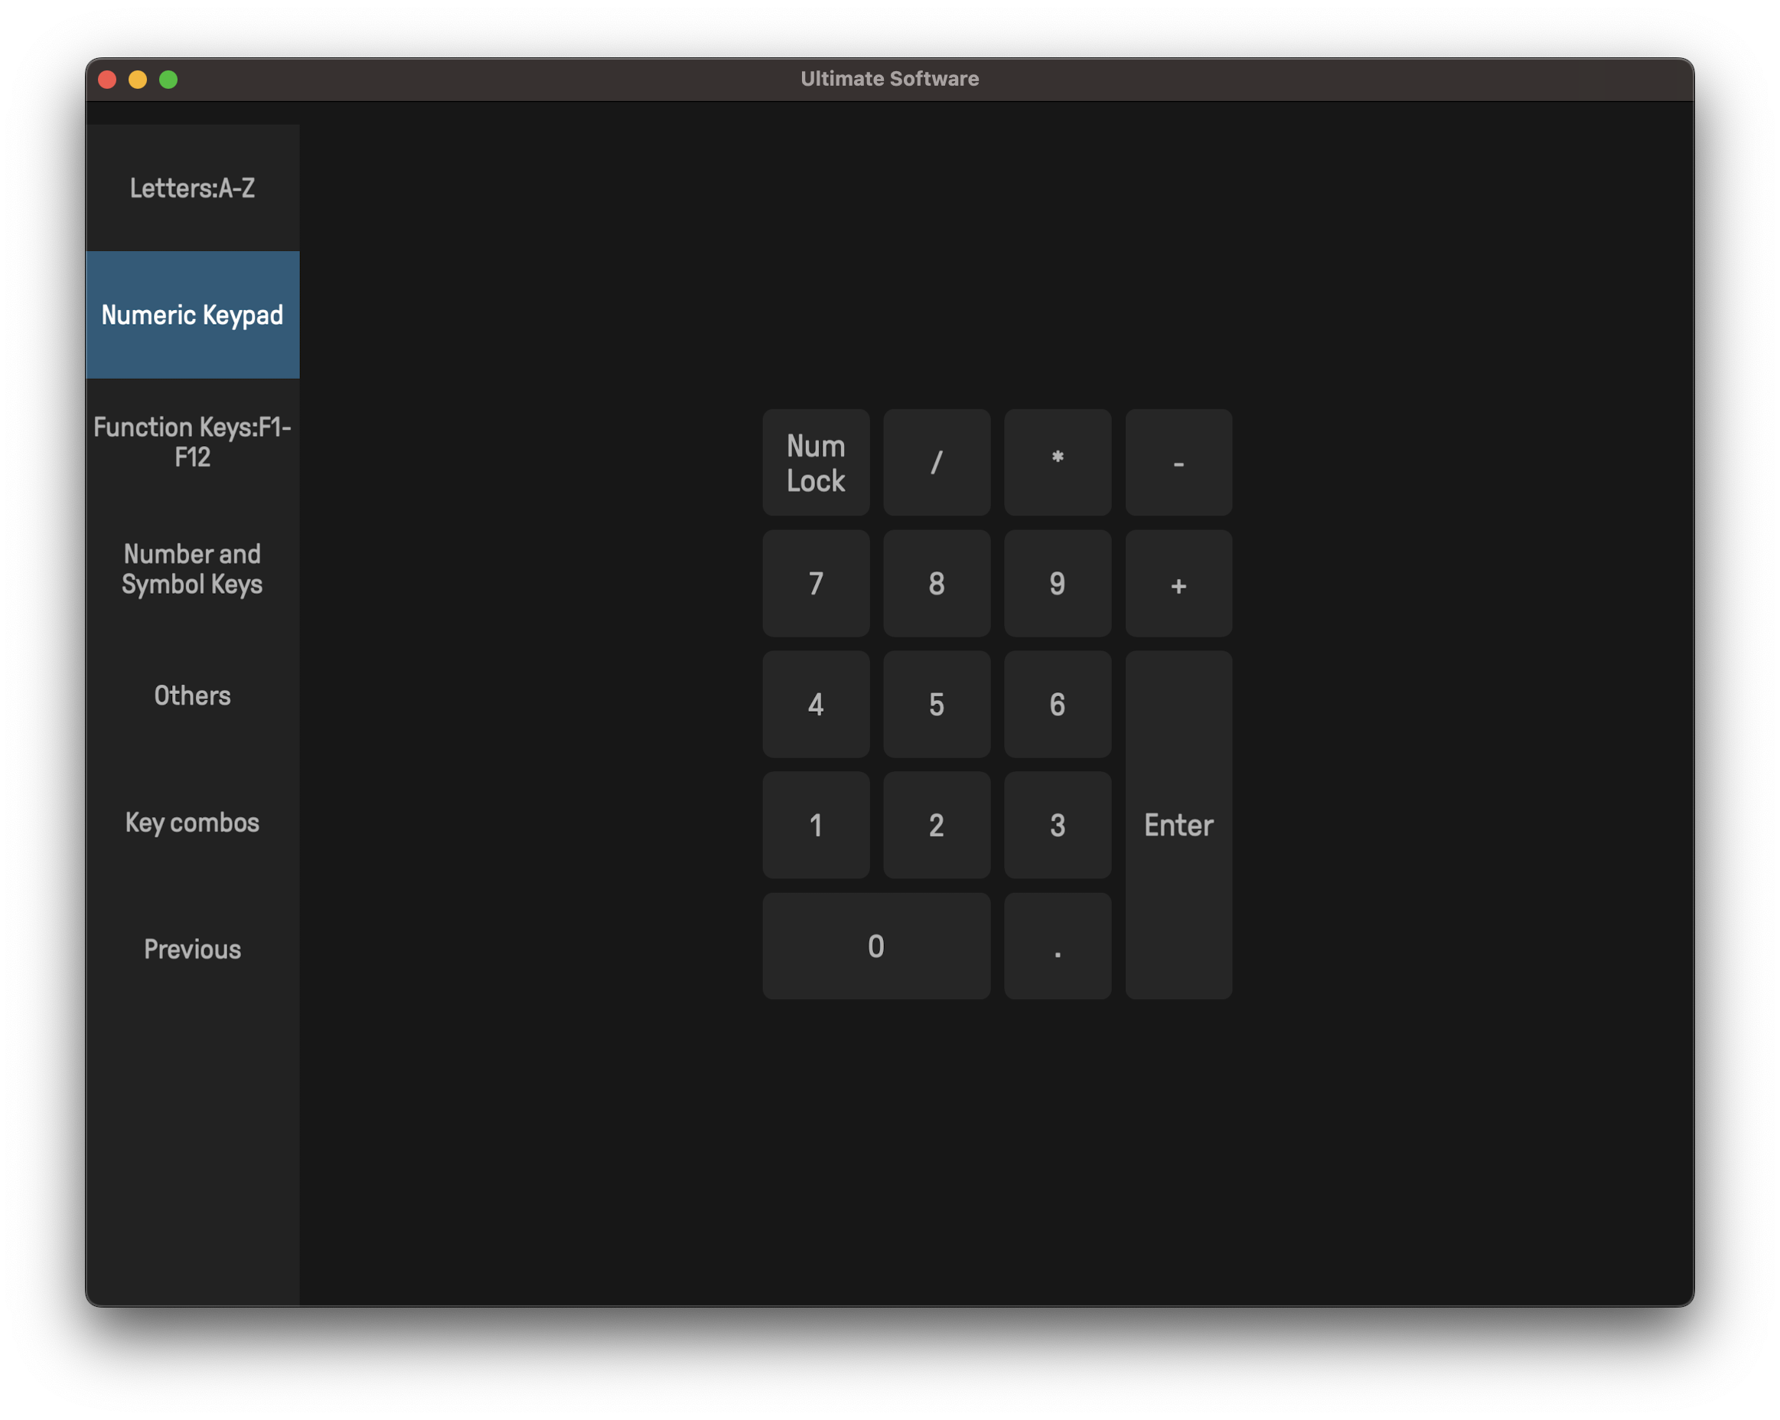This screenshot has height=1420, width=1780.
Task: Click the decimal point key
Action: 1057,946
